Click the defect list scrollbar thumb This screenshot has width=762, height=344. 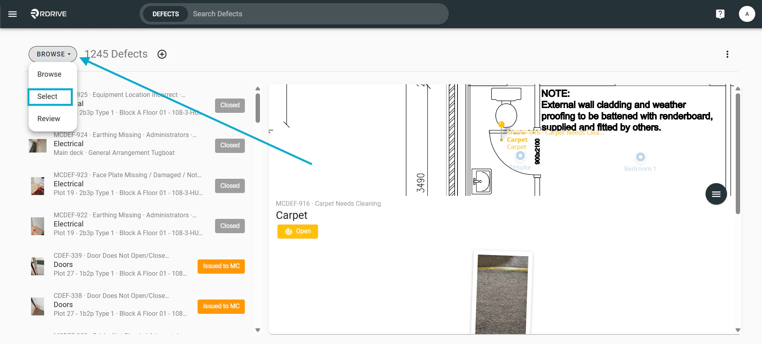pos(258,108)
